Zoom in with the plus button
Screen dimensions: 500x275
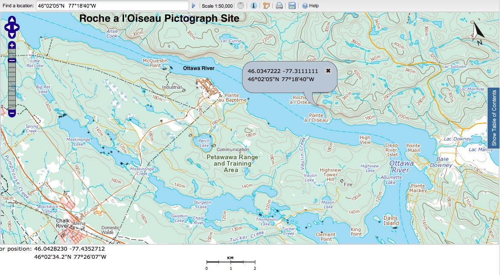[12, 45]
